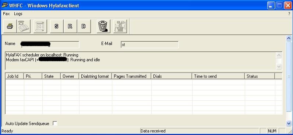The width and height of the screenshot is (293, 135).
Task: Show send queue with S button
Action: pyautogui.click(x=57, y=27)
